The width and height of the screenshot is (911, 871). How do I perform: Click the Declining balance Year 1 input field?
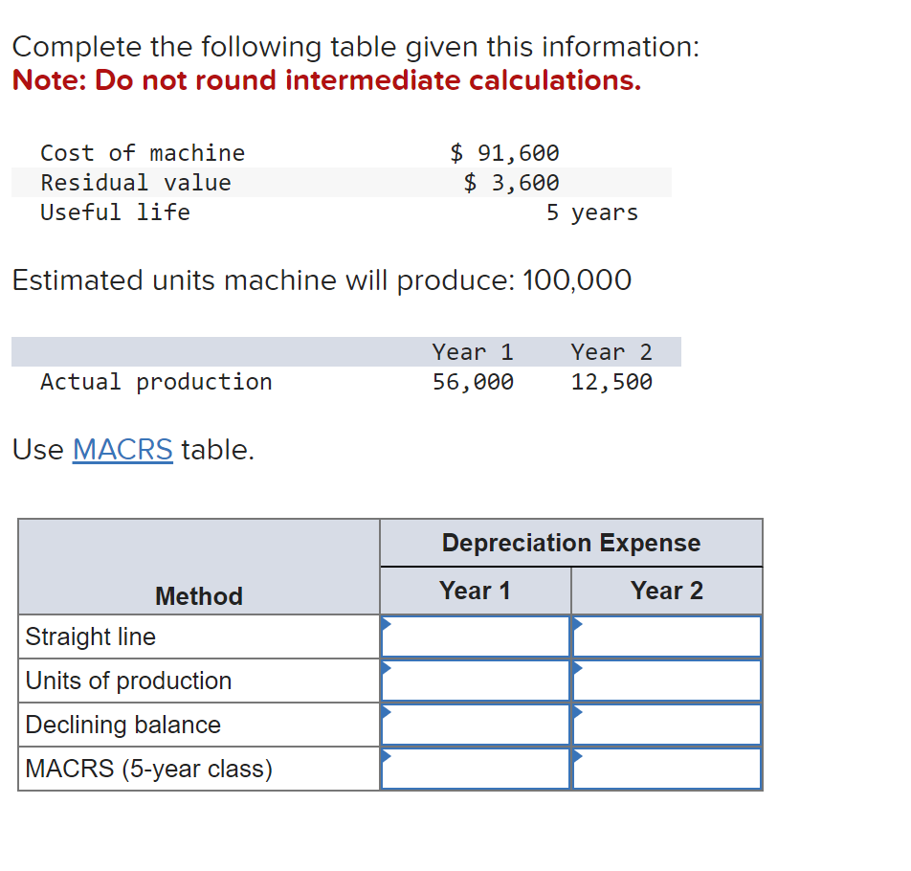click(x=475, y=724)
